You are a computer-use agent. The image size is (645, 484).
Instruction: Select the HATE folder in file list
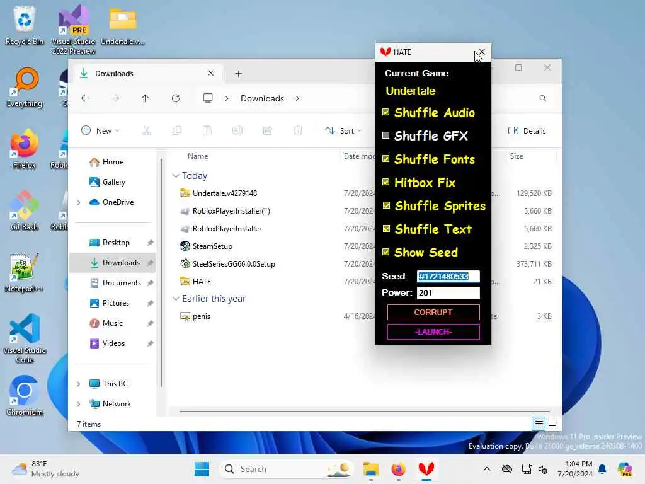pyautogui.click(x=202, y=282)
